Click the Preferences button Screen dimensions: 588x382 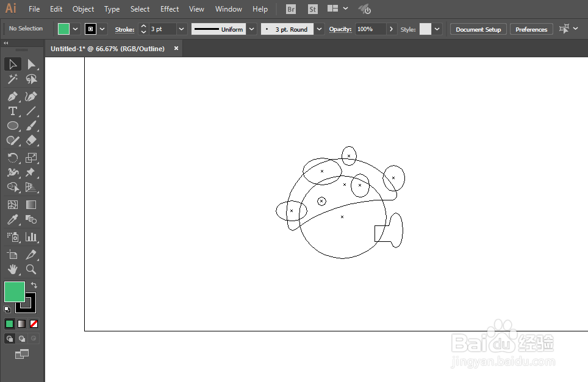[531, 29]
